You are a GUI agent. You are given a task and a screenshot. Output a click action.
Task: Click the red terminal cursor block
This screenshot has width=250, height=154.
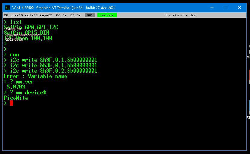pos(11,103)
